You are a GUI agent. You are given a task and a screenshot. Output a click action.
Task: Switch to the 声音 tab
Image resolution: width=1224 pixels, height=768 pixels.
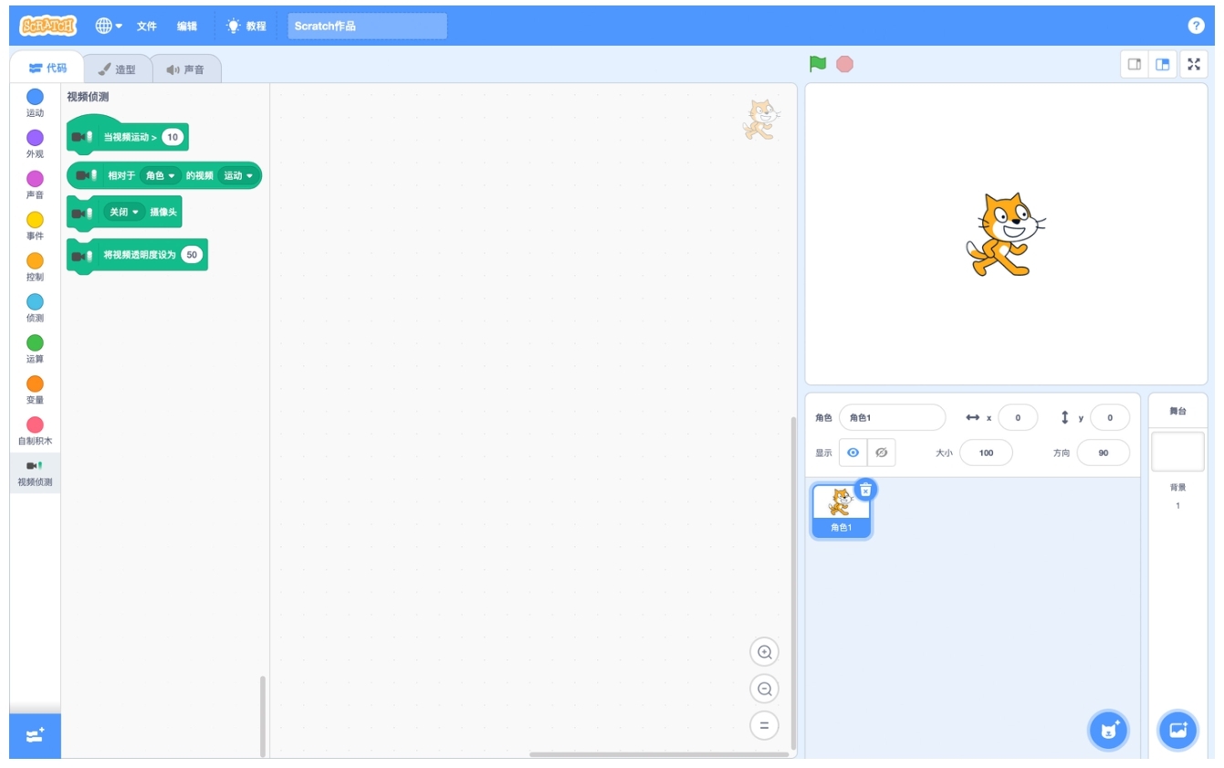point(185,69)
